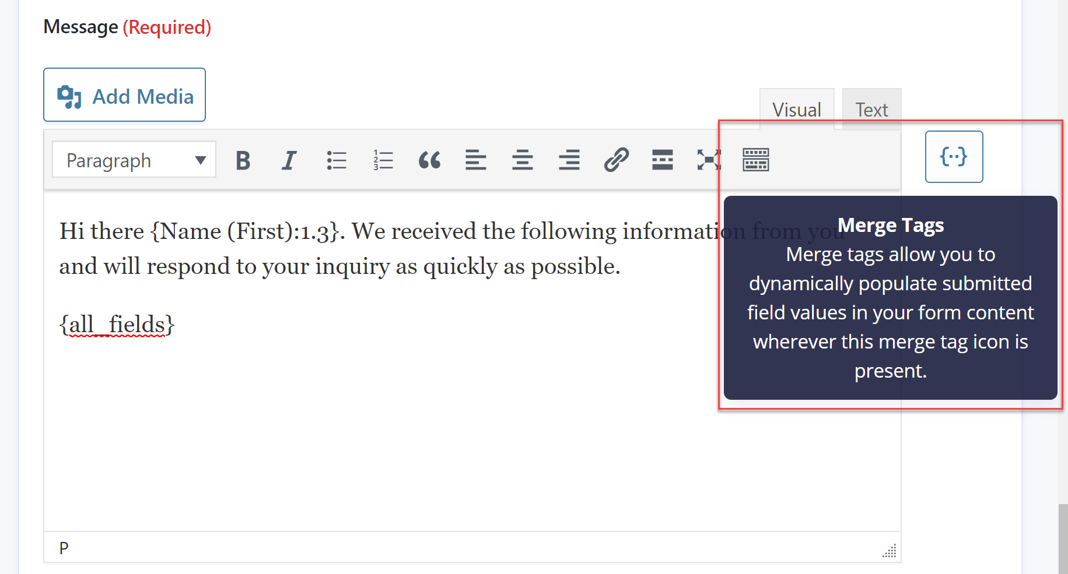
Task: Click the Add Media button
Action: pos(124,95)
